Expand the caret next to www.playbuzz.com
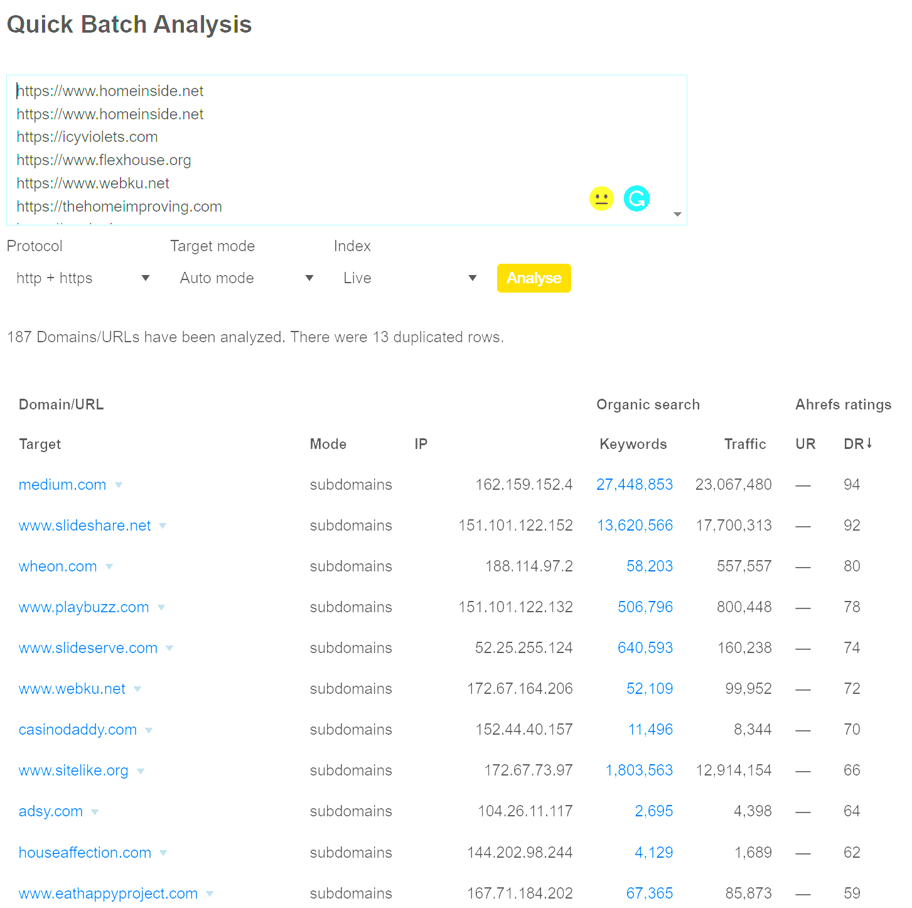912x908 pixels. [x=161, y=607]
